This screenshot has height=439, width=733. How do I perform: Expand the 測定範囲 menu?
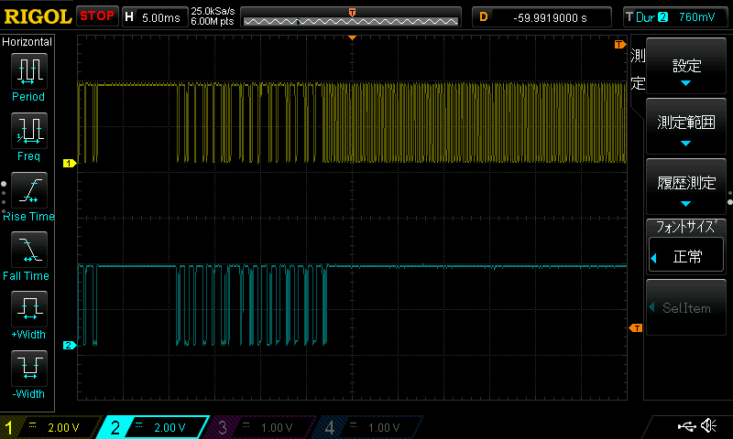pyautogui.click(x=685, y=126)
